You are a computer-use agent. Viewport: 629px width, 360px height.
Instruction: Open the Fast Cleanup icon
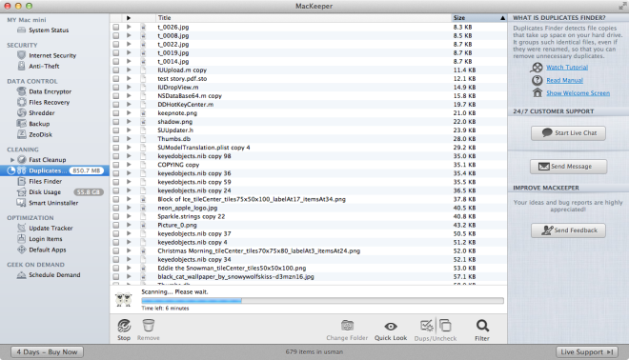[x=22, y=160]
